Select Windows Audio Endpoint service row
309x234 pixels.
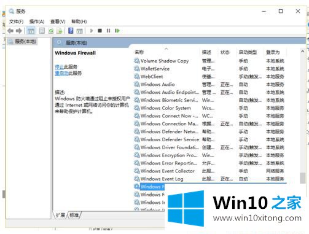click(x=210, y=92)
